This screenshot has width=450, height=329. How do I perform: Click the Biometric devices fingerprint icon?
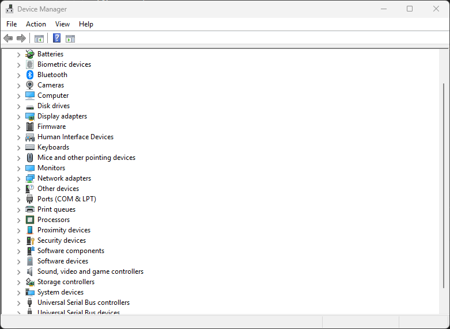coord(30,64)
